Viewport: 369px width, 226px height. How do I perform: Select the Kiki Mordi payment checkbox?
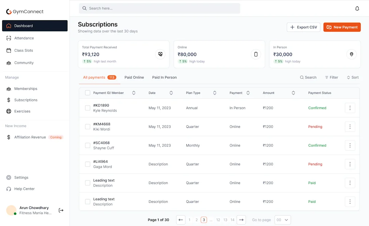(88, 127)
